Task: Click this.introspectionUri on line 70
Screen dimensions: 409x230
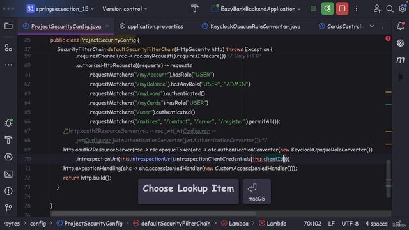Action: pyautogui.click(x=146, y=159)
